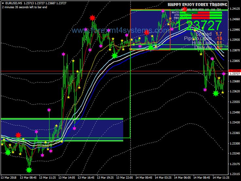Click the '14 Mar 03:25' time label

163,178
